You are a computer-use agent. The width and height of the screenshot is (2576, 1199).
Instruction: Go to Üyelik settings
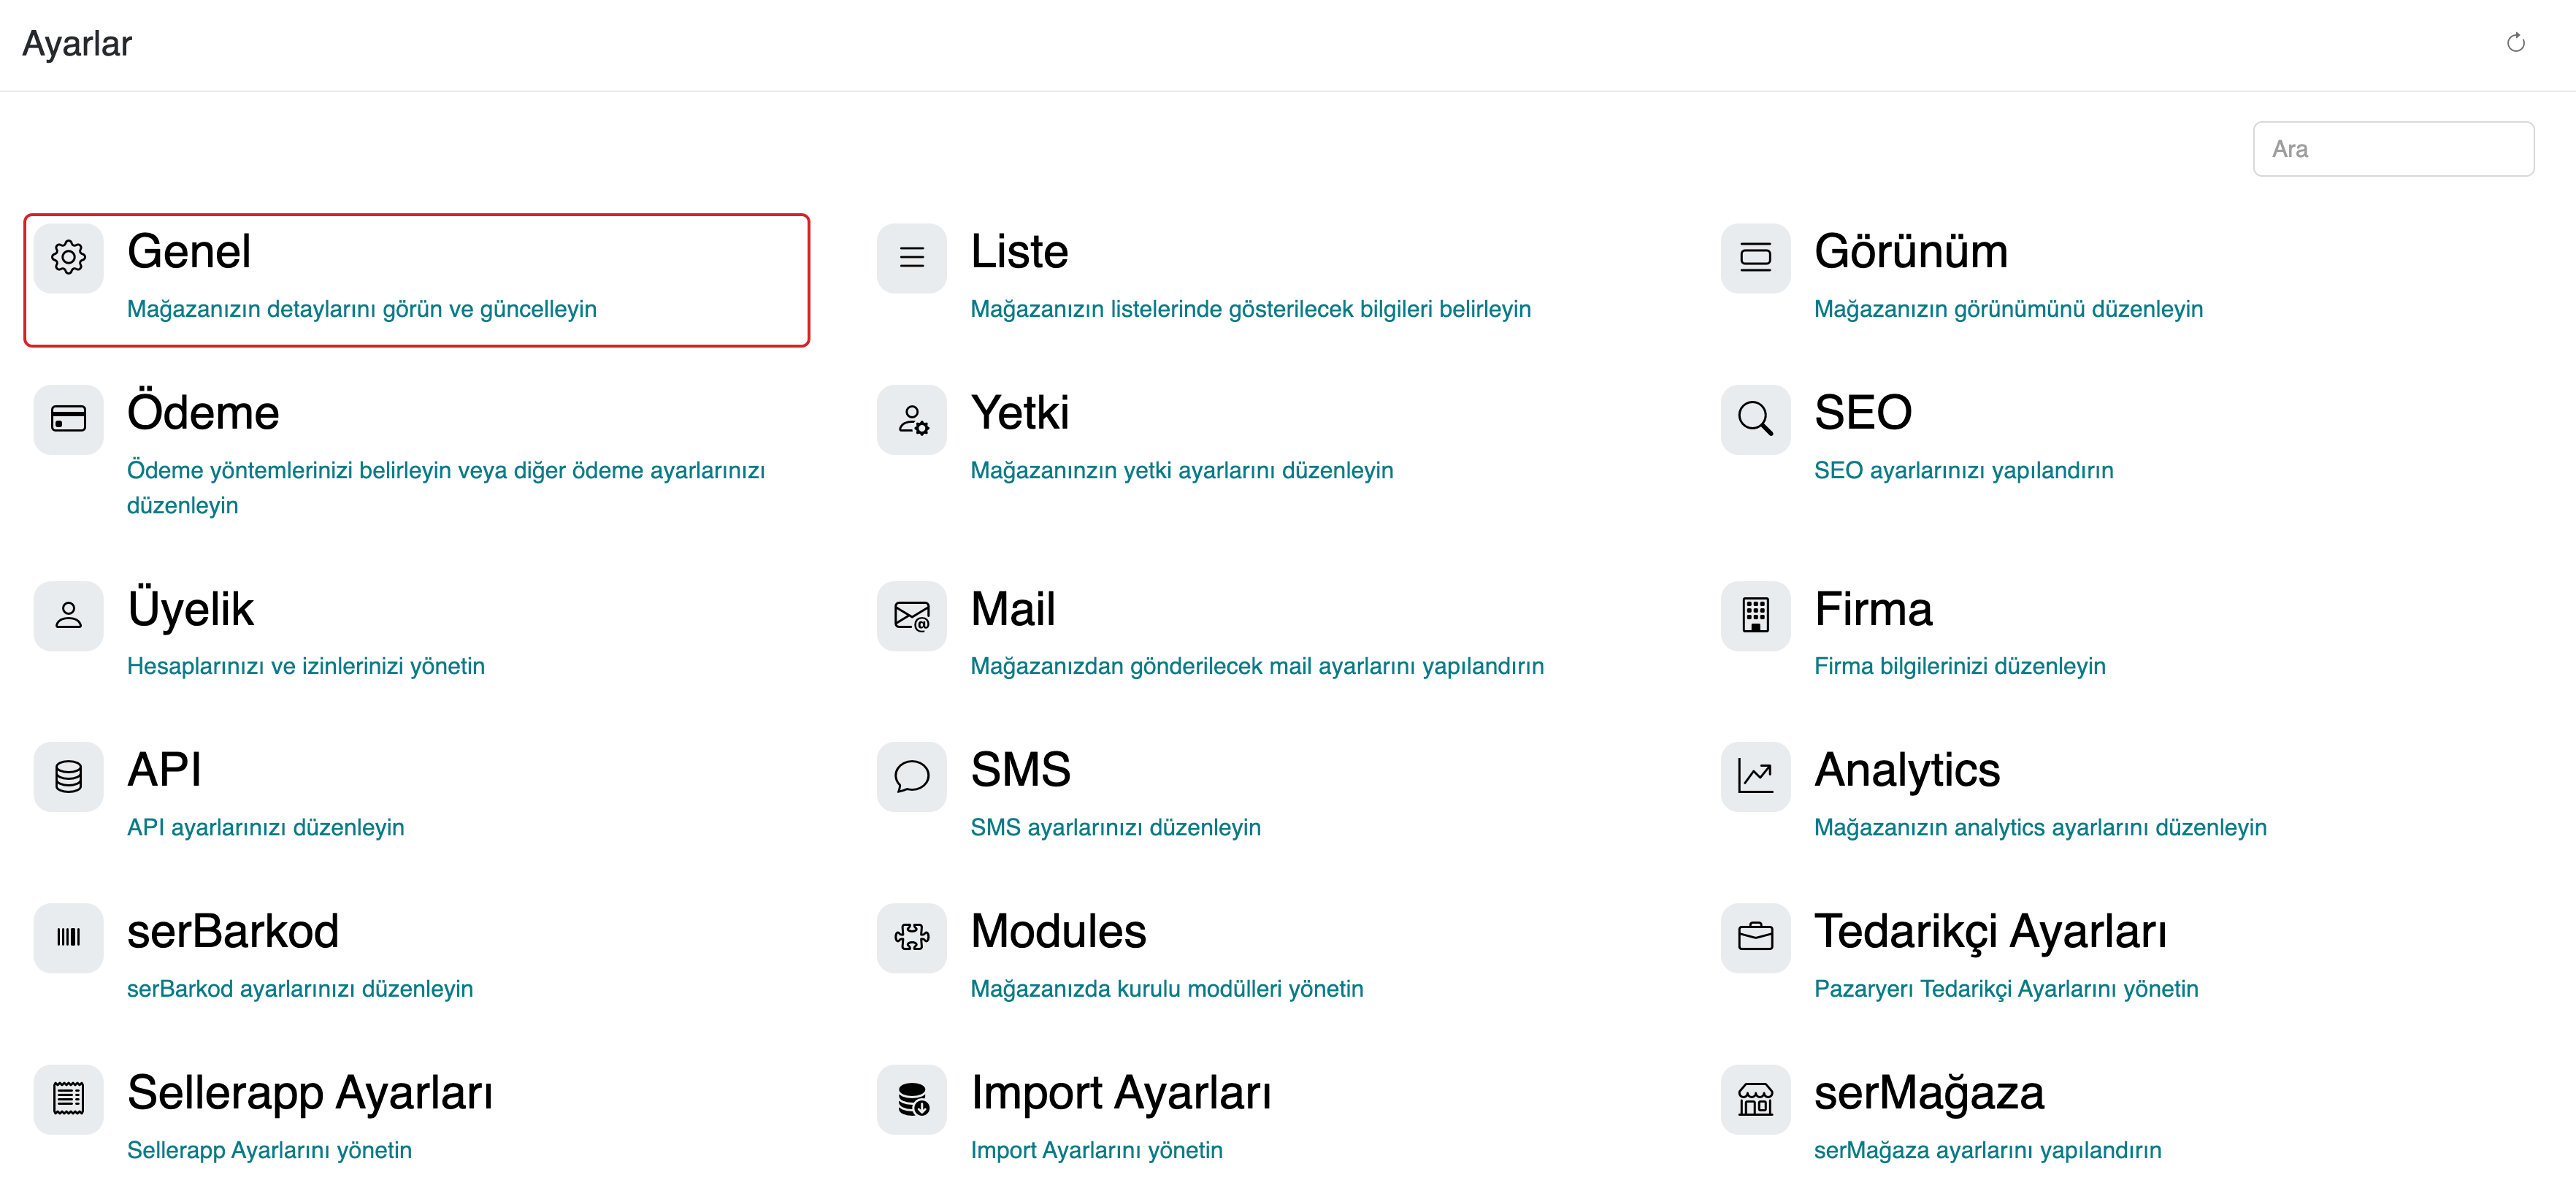coord(190,610)
